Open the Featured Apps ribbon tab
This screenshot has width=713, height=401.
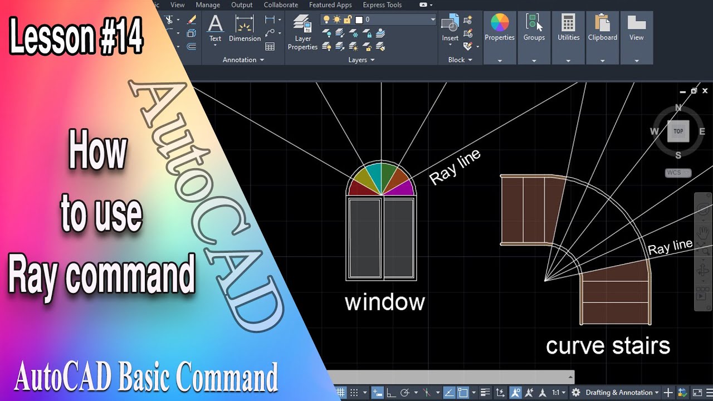[x=330, y=5]
